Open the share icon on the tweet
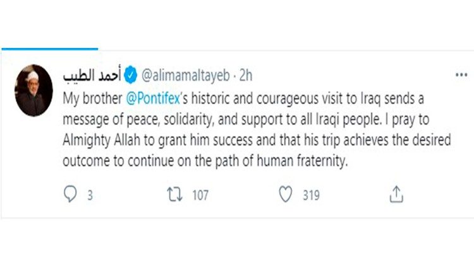Screen dimensions: 474x266 396,195
